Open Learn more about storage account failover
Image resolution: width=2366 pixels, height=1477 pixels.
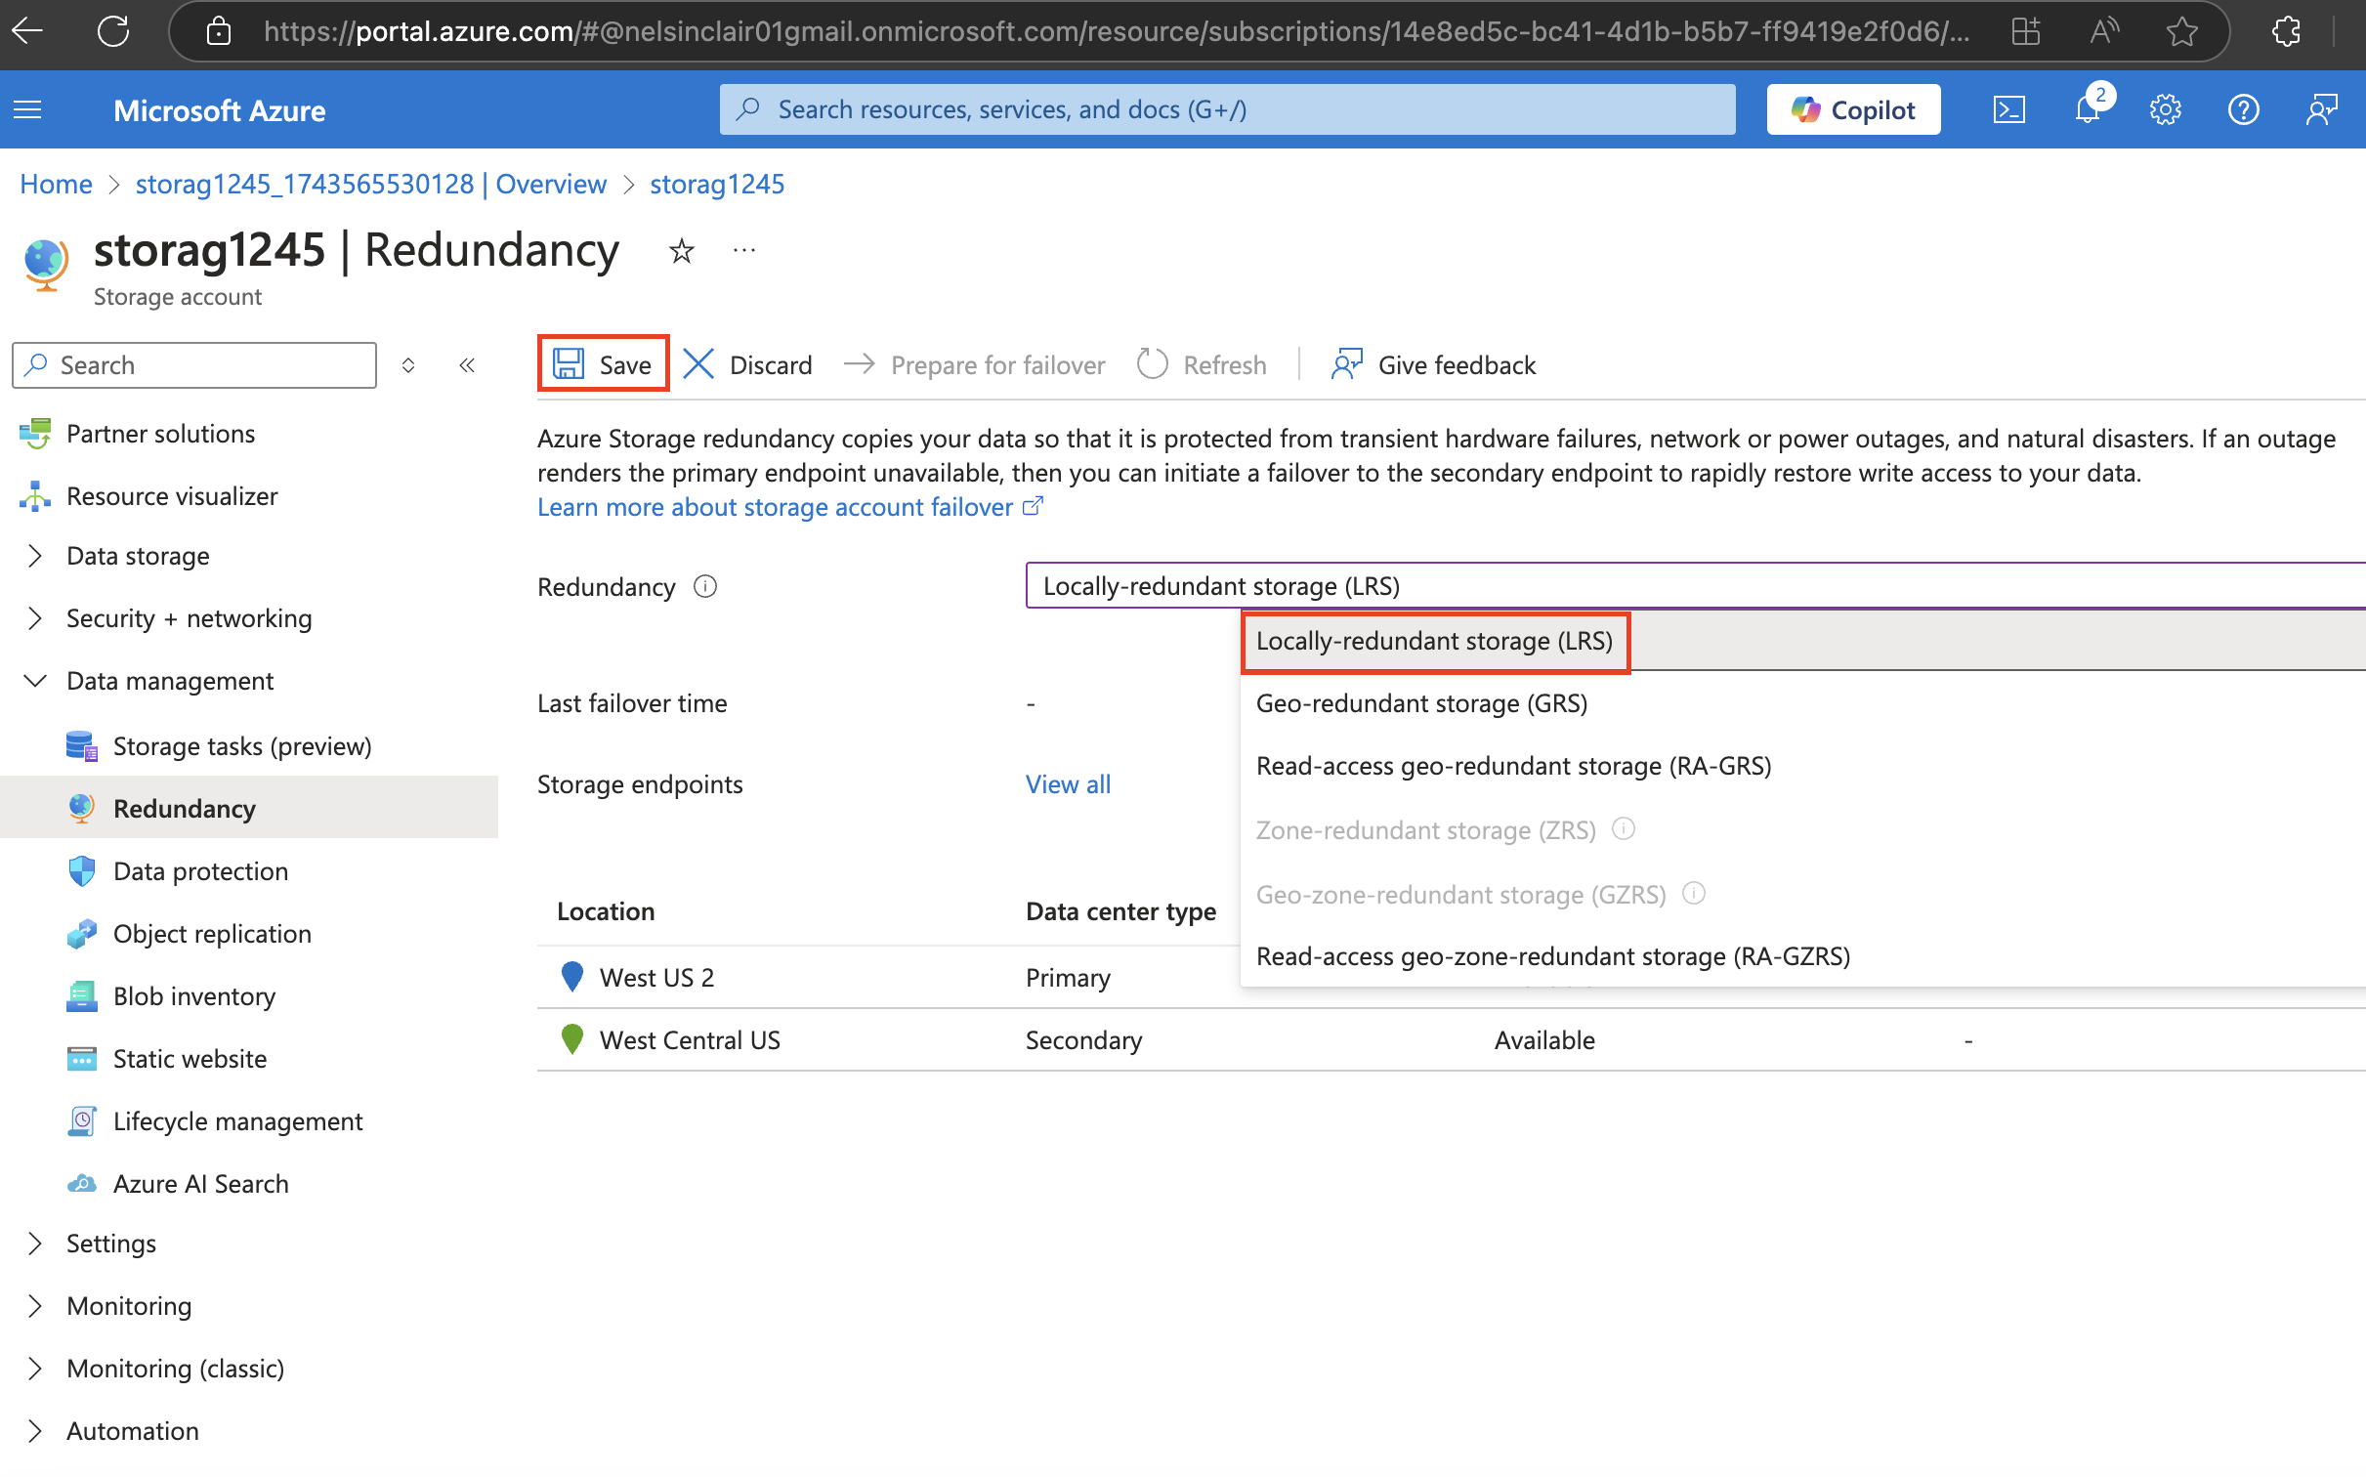click(x=789, y=507)
